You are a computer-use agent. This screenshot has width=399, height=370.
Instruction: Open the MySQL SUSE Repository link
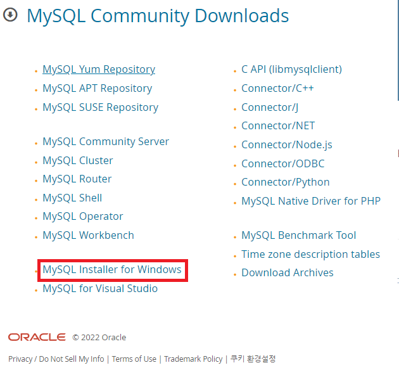tap(100, 107)
